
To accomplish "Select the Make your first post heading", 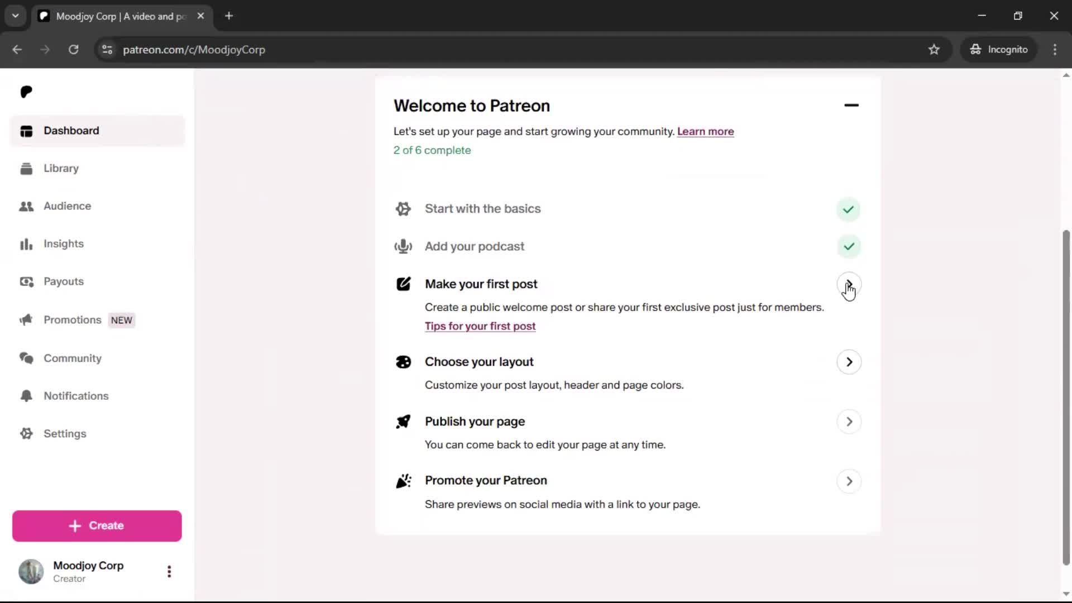I will (481, 284).
